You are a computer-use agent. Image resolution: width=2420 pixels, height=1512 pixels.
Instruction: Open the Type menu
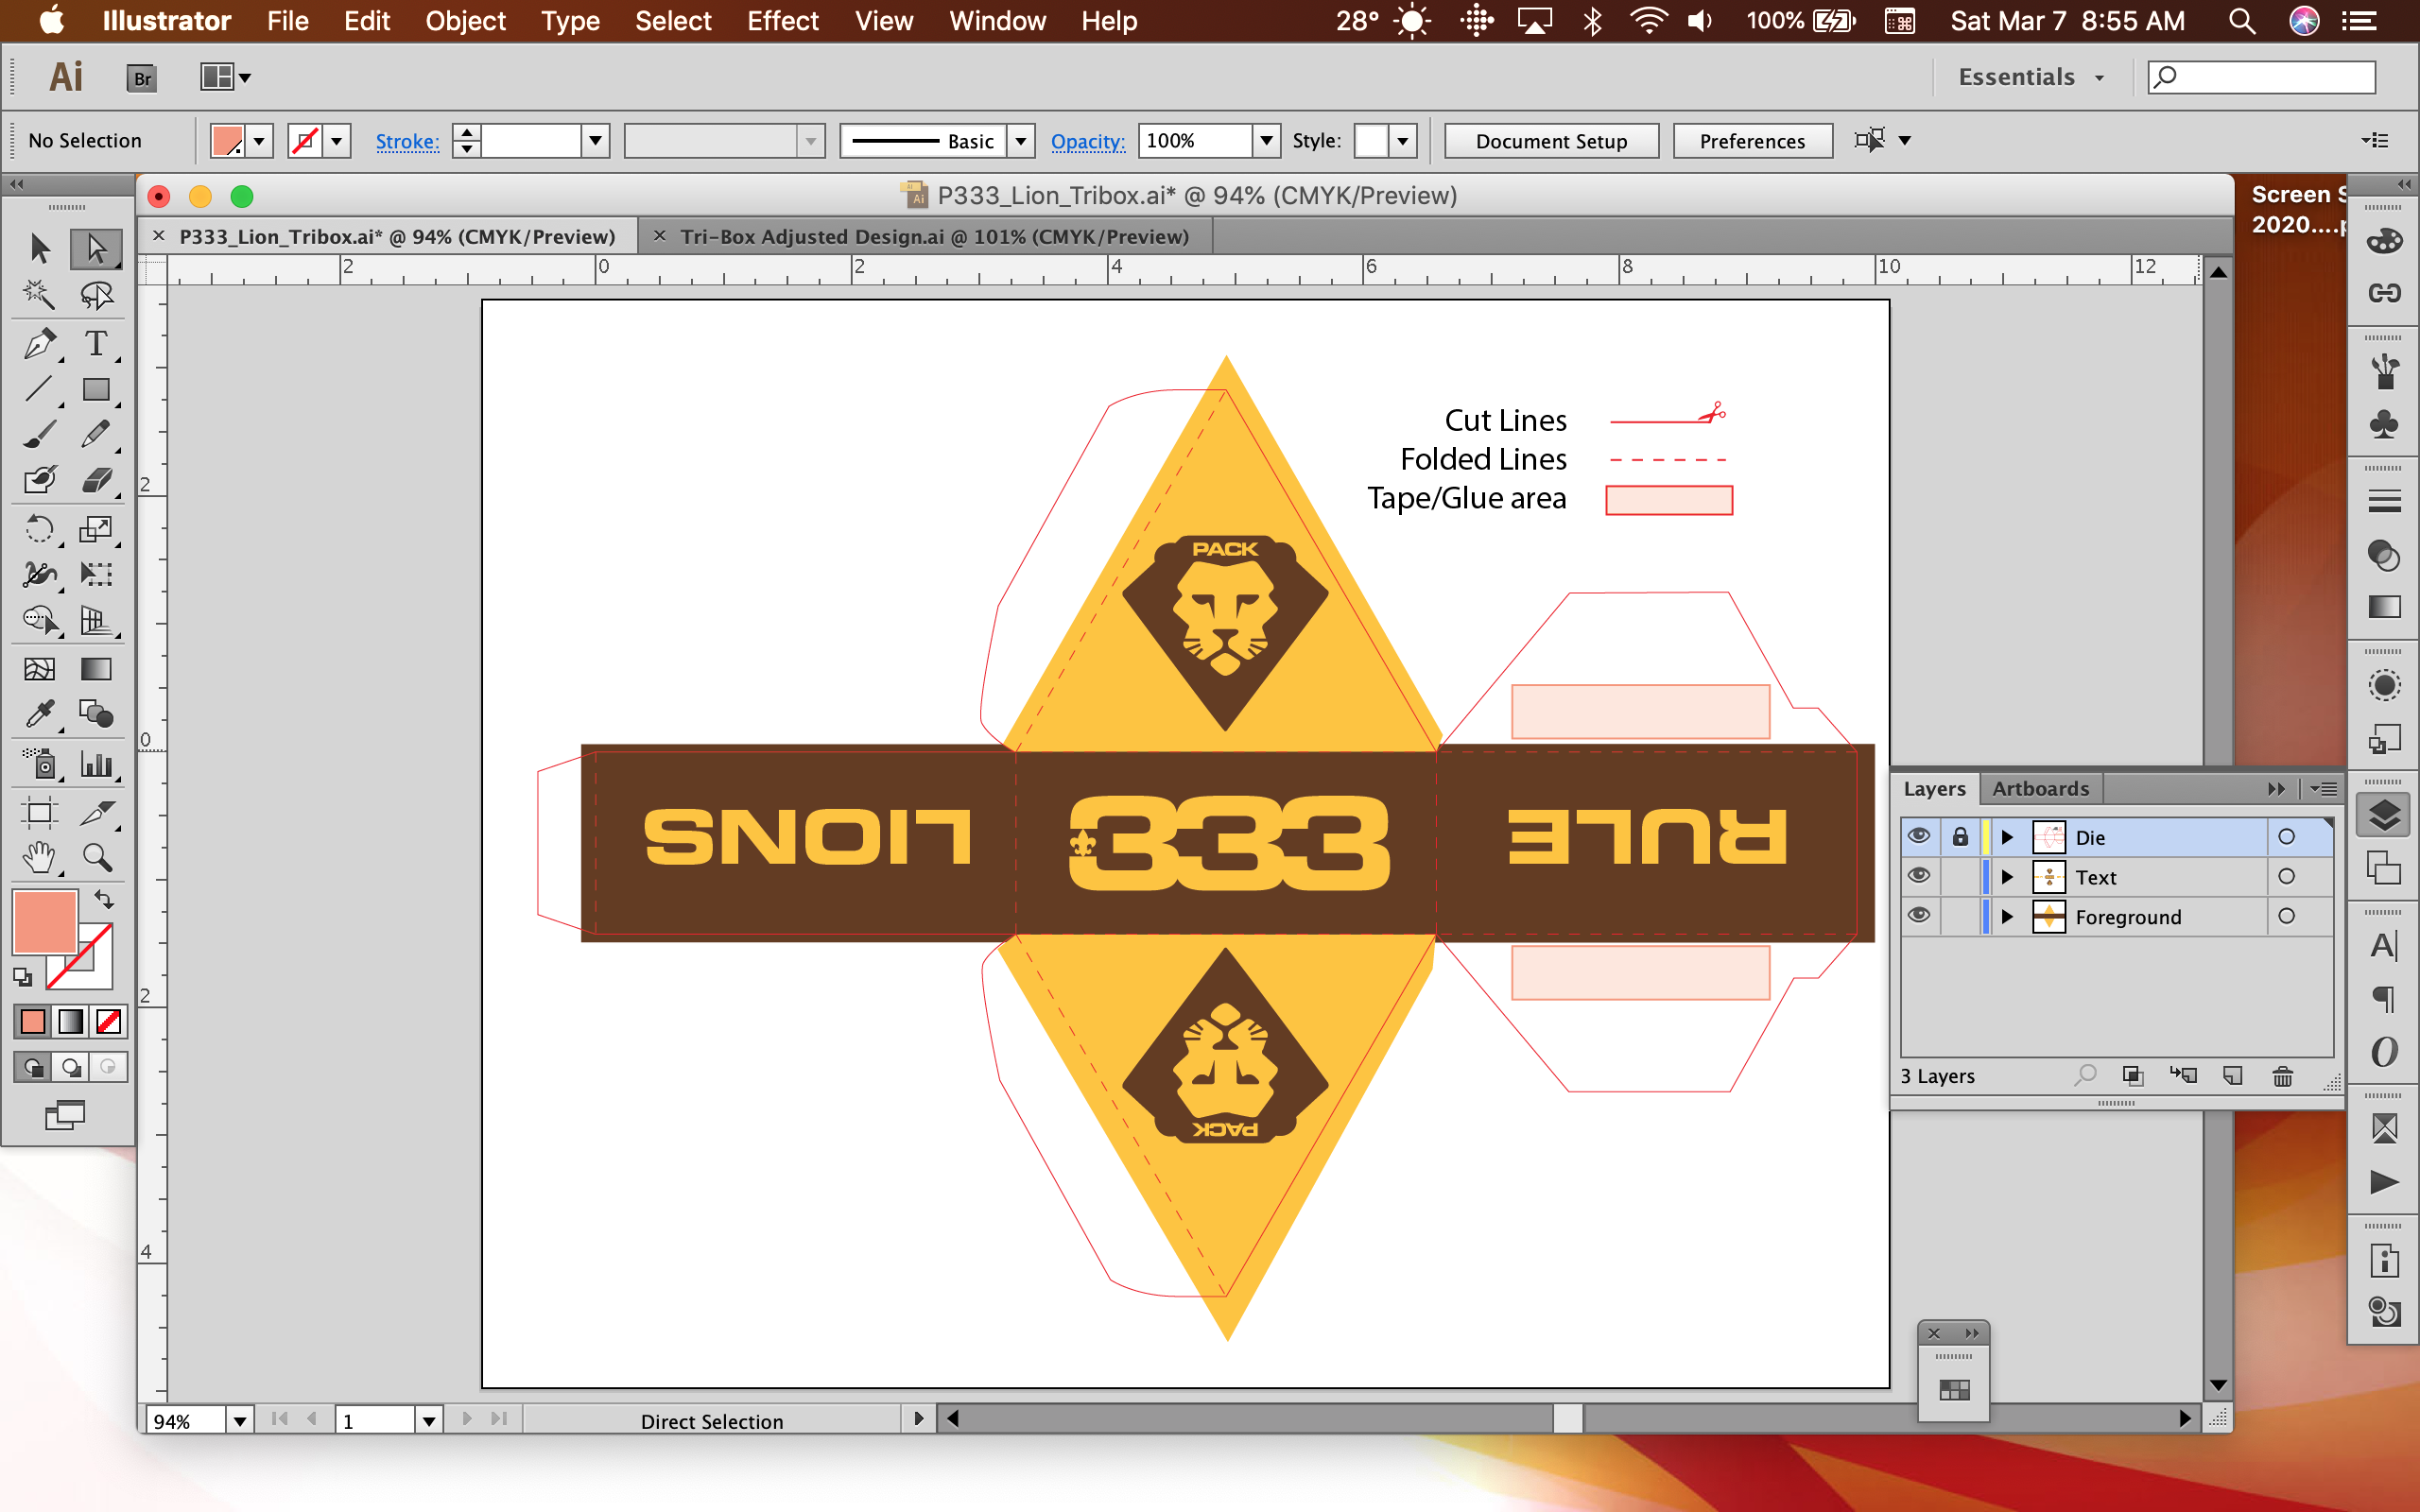pyautogui.click(x=570, y=21)
